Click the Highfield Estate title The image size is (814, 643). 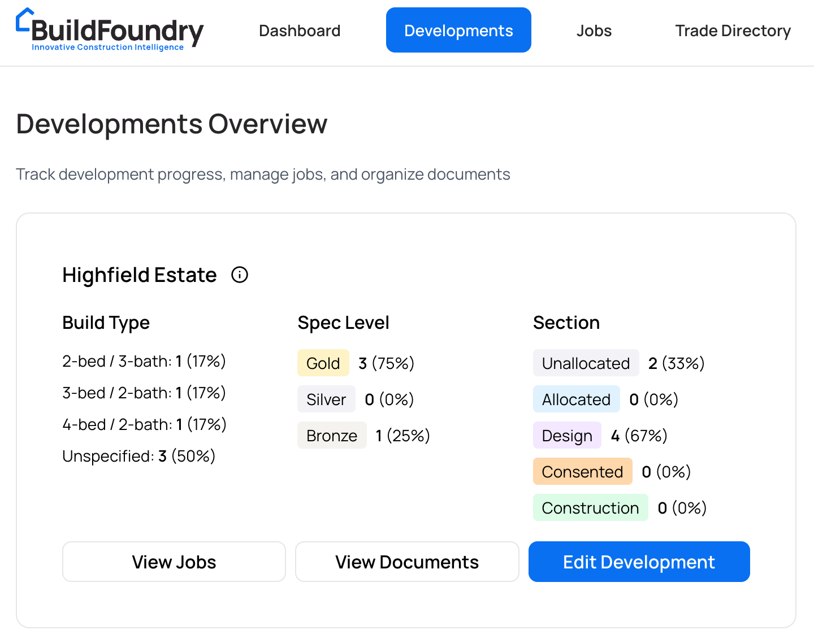click(140, 275)
